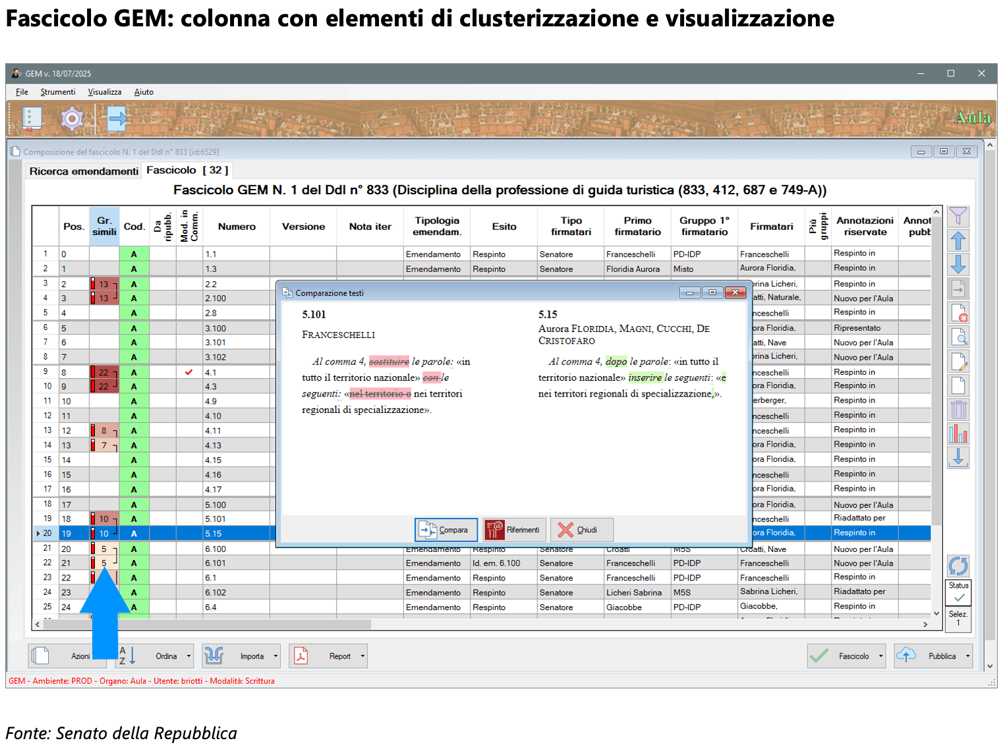The height and width of the screenshot is (747, 1003).
Task: Click Chiudi to close comparison dialog
Action: (x=581, y=530)
